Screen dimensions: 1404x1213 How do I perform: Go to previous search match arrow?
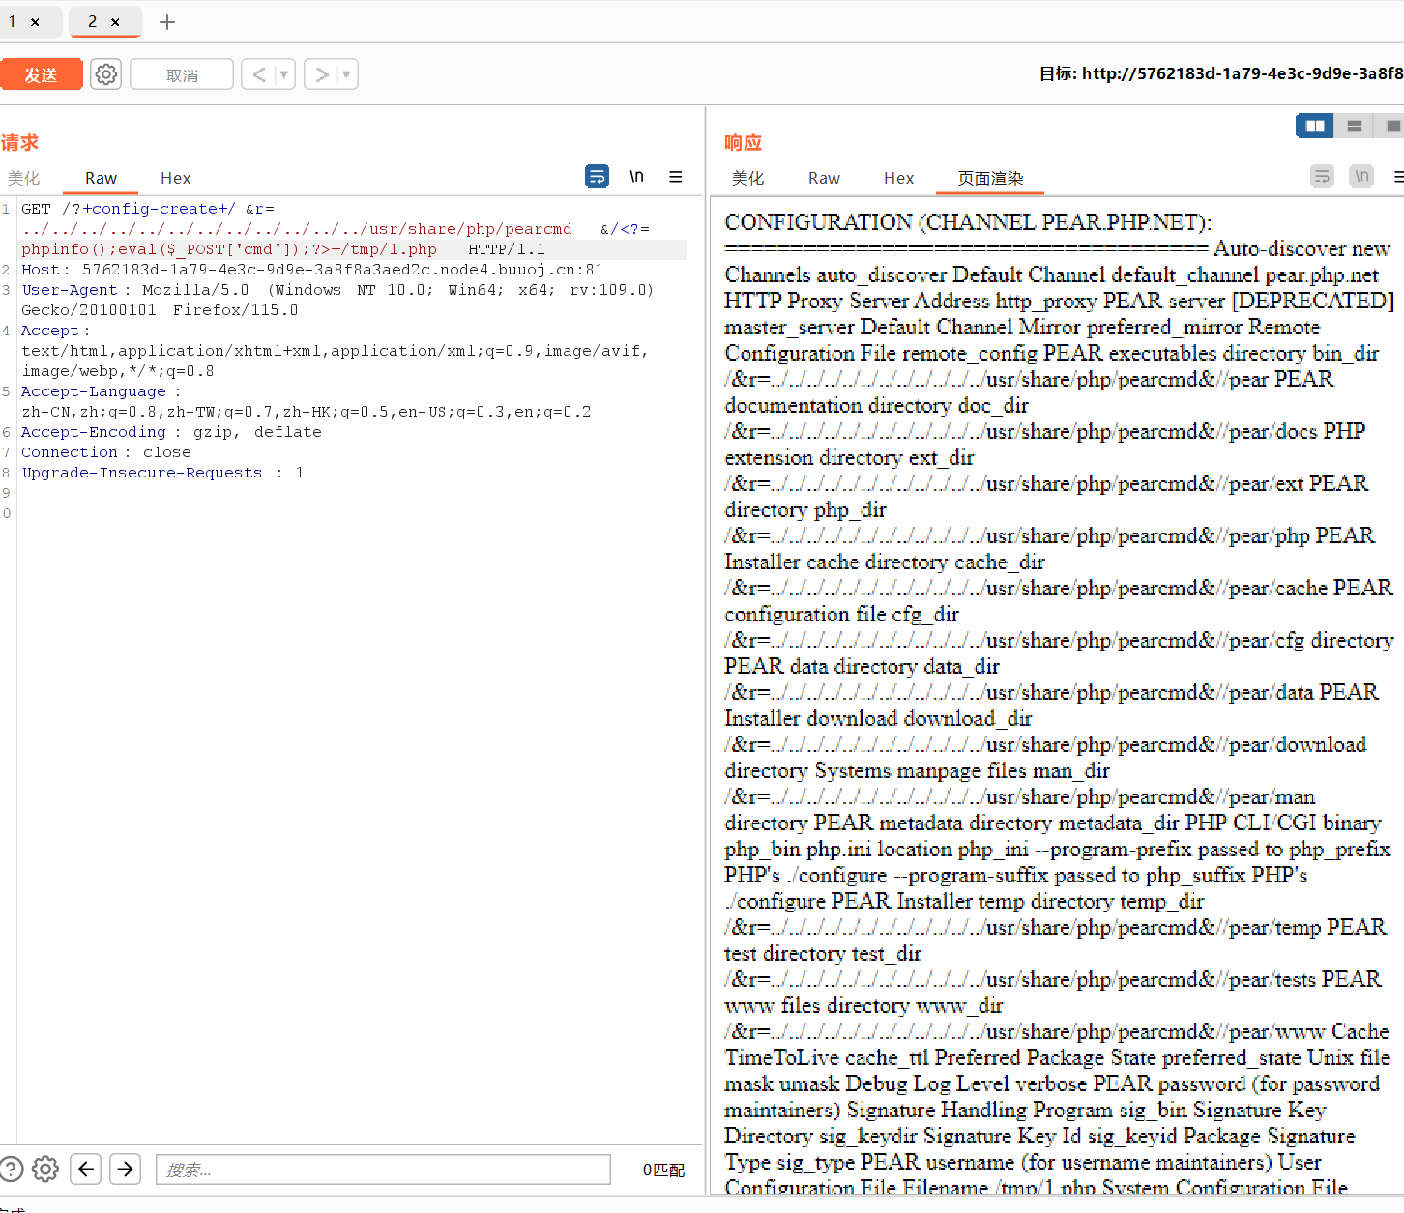86,1170
